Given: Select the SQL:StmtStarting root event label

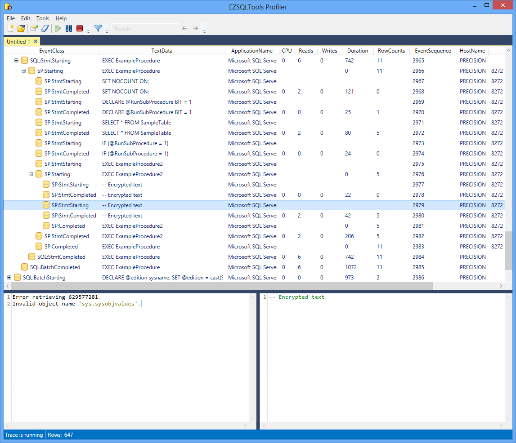Looking at the screenshot, I should (x=50, y=61).
